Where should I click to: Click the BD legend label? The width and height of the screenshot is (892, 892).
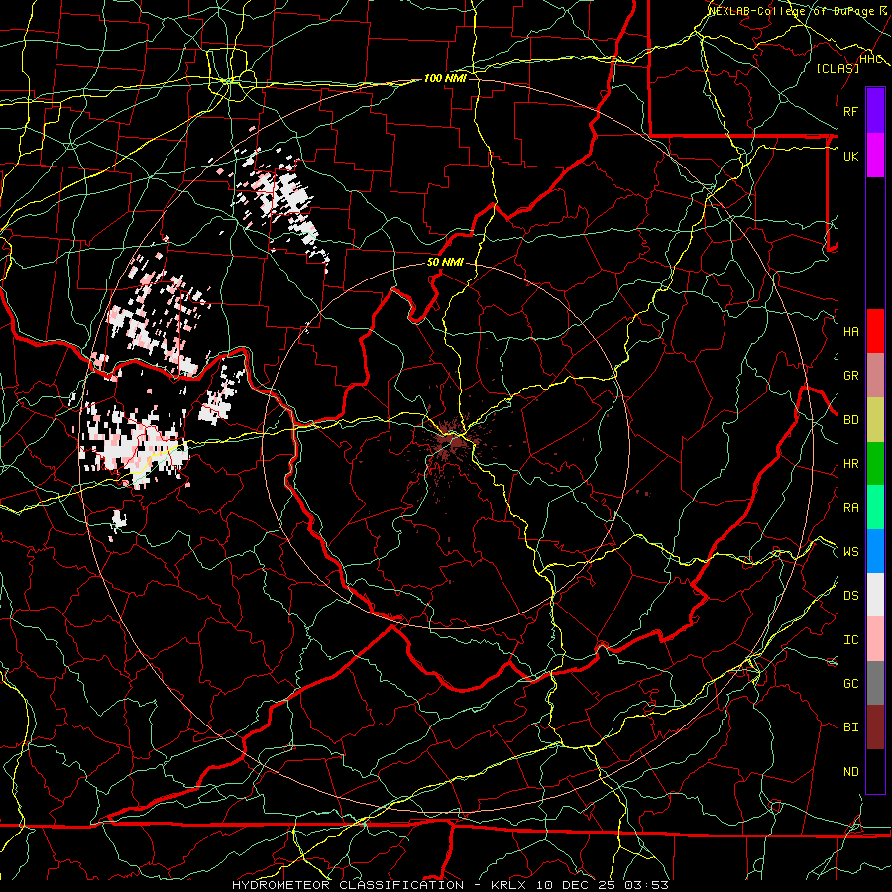point(850,420)
